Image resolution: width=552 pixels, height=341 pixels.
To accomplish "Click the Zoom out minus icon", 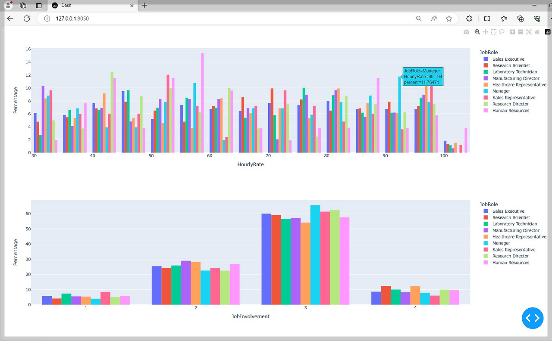I will 521,32.
